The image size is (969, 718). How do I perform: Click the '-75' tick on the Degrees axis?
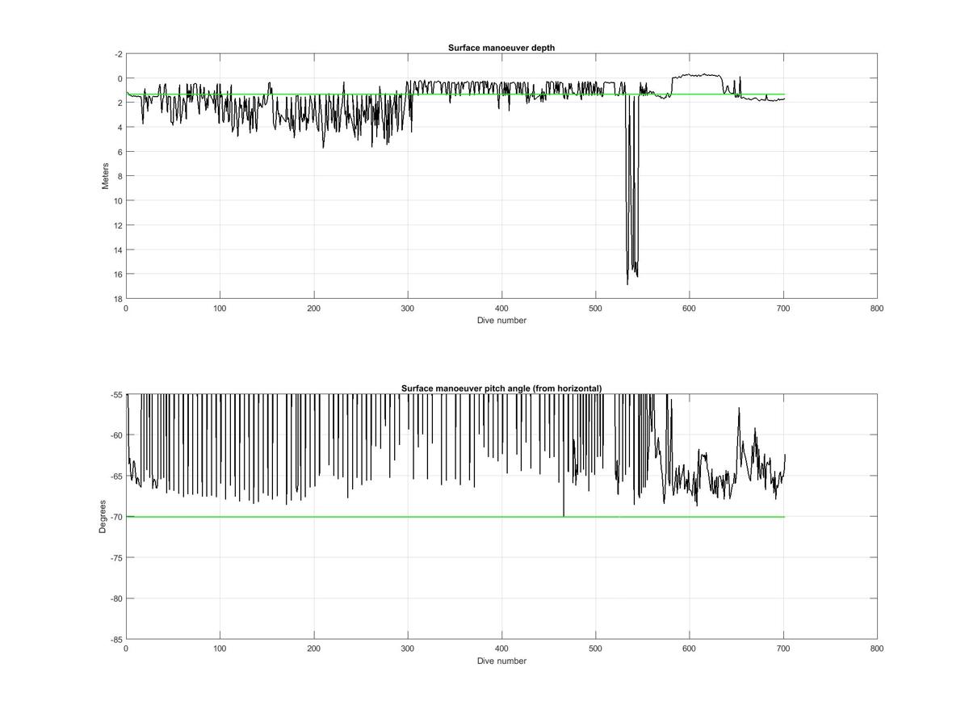pyautogui.click(x=116, y=558)
